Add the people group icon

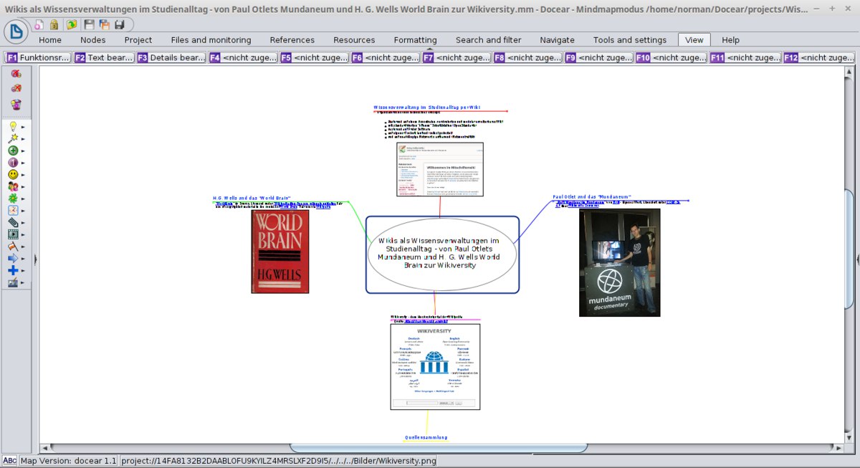point(13,186)
